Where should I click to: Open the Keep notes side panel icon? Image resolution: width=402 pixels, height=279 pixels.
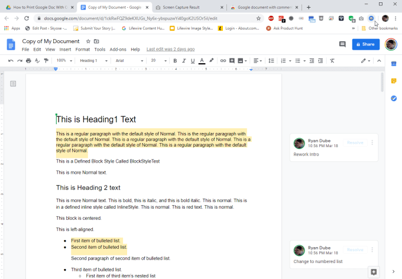[394, 81]
